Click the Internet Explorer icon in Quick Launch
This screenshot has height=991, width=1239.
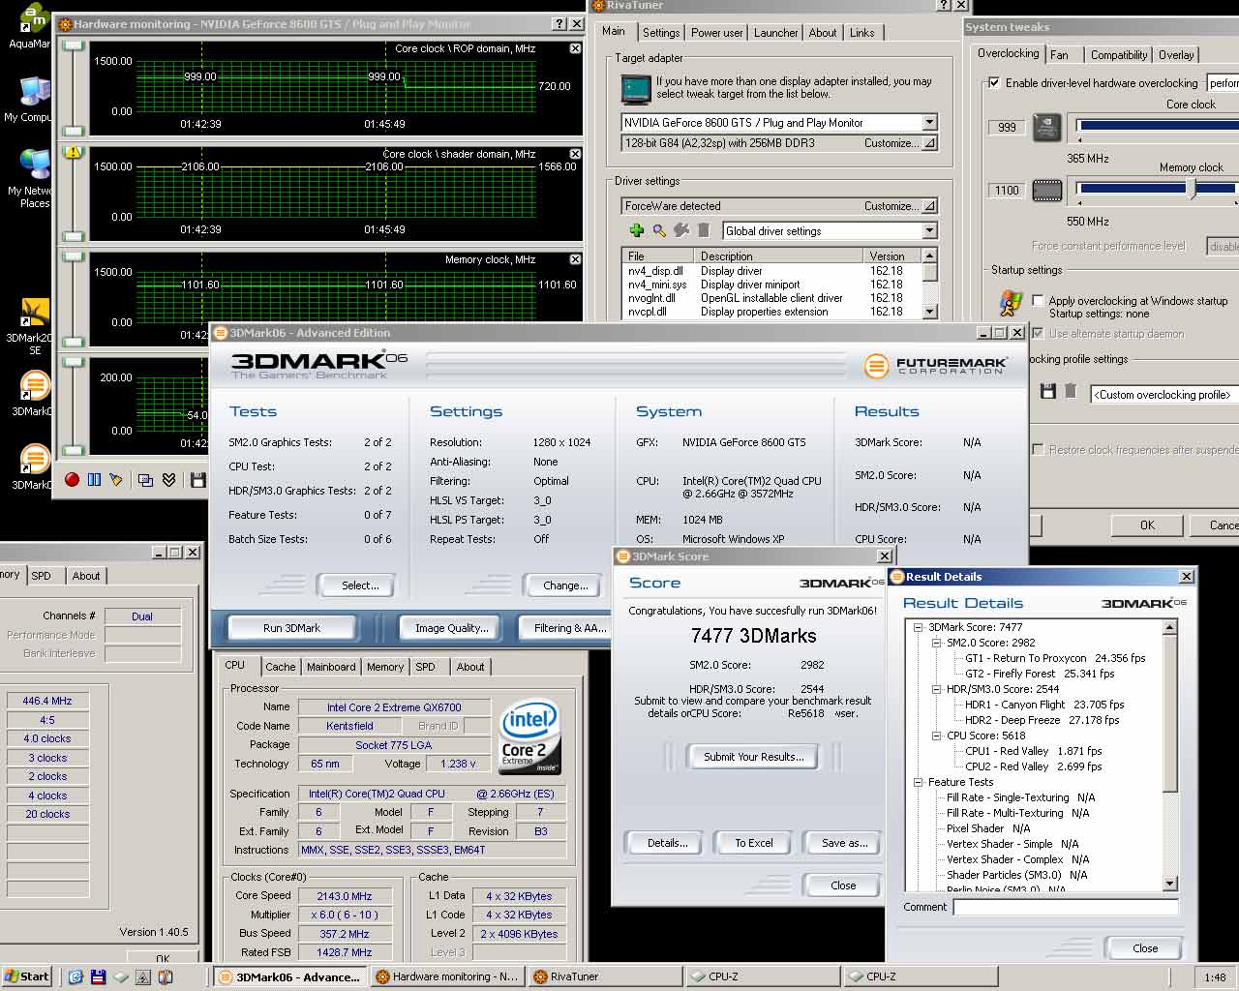pyautogui.click(x=76, y=976)
